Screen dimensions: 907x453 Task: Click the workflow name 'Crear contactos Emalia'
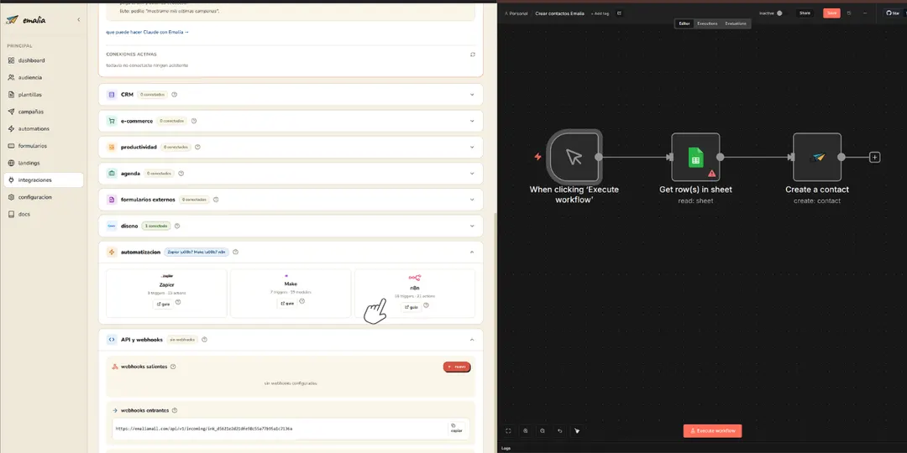[559, 13]
